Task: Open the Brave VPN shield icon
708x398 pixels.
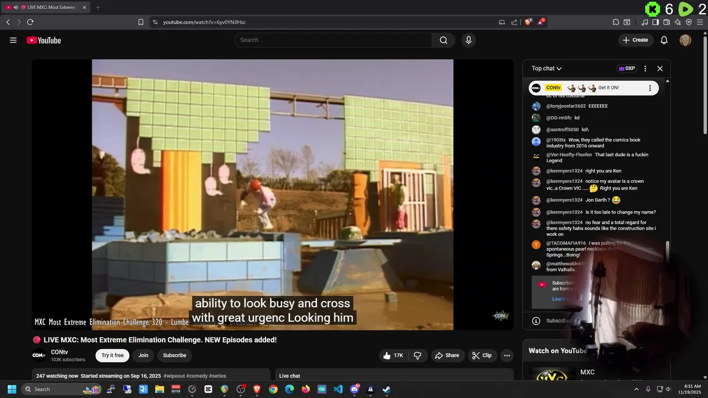Action: (x=689, y=22)
